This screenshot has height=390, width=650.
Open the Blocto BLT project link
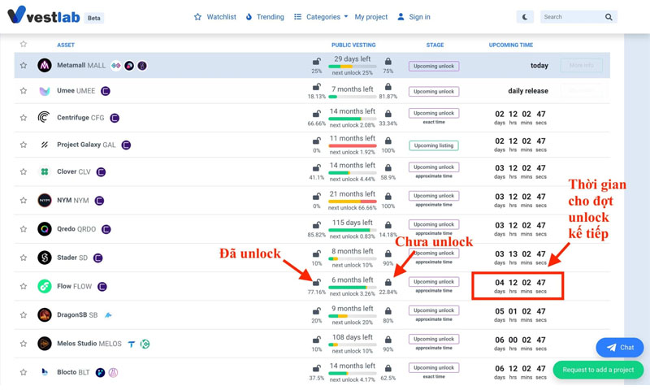coord(73,372)
